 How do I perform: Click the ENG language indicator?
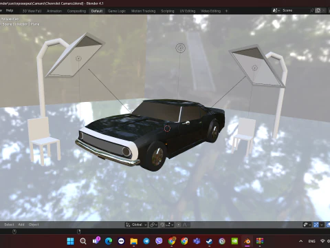coord(311,241)
